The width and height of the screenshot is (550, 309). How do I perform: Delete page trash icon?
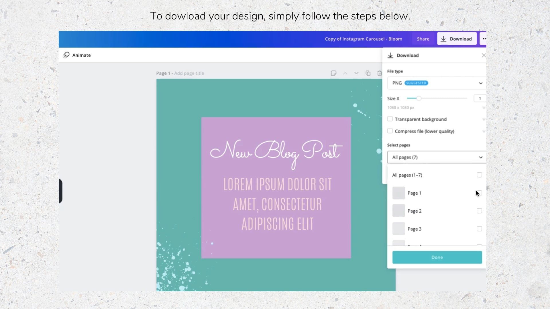380,73
